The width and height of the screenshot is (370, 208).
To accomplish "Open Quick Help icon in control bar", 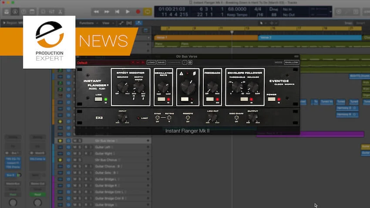I will [24, 12].
